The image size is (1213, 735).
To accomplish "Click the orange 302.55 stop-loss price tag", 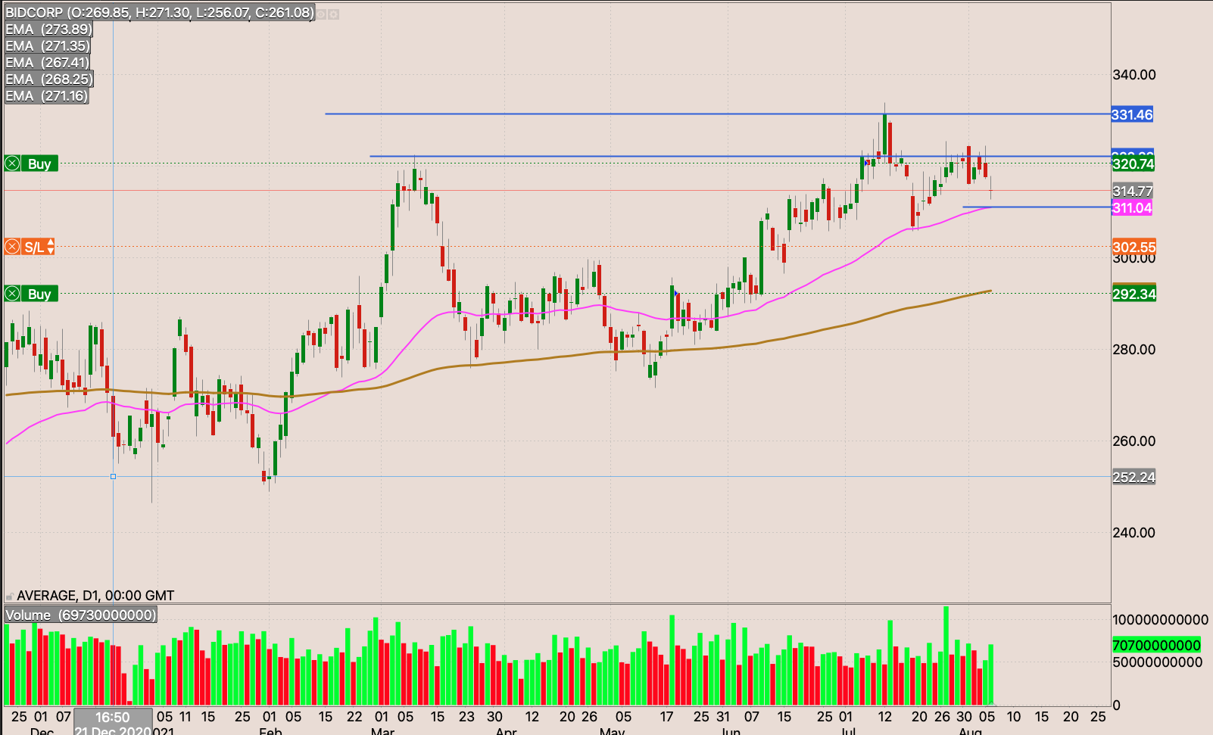I will coord(1133,247).
